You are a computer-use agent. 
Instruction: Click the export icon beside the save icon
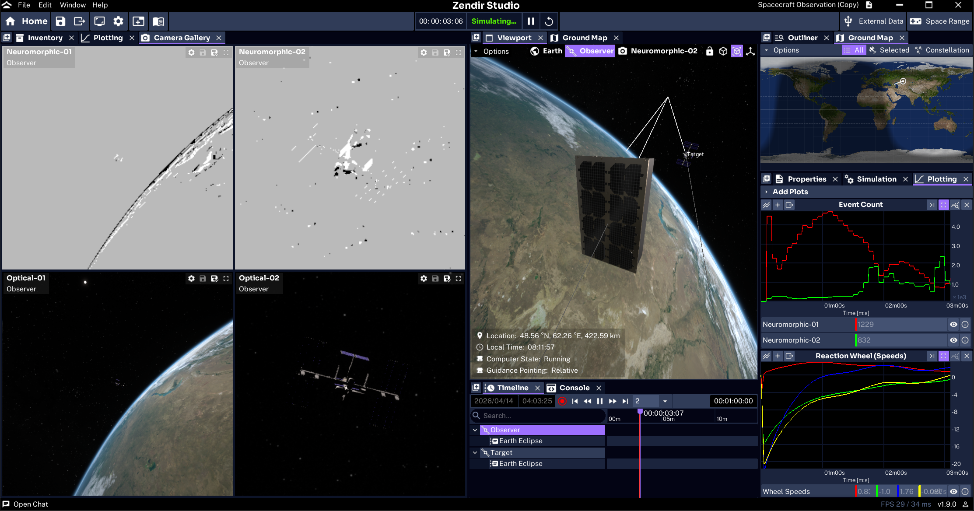(x=79, y=21)
